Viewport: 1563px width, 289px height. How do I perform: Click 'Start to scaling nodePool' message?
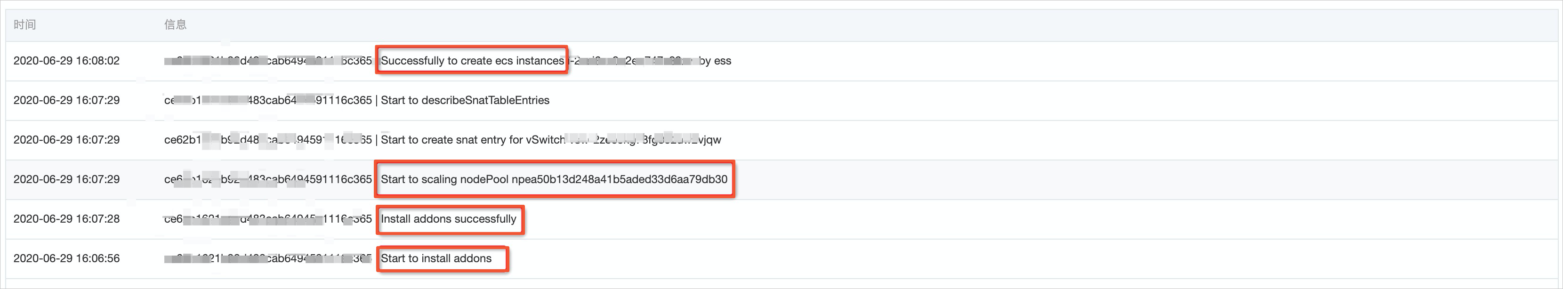[x=445, y=179]
